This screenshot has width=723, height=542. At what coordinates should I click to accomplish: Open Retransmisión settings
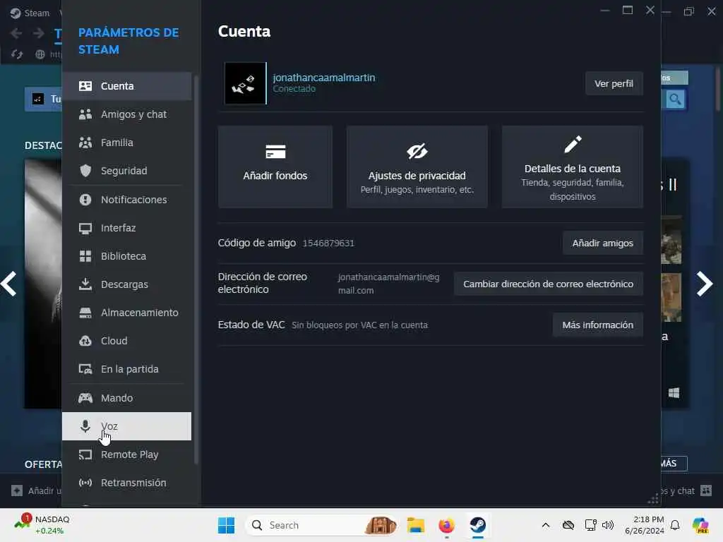(x=127, y=483)
